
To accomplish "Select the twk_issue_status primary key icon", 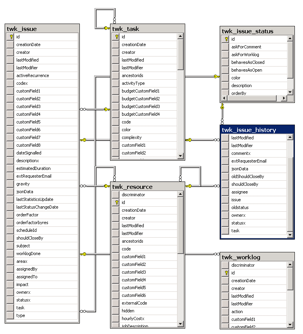I will coord(226,39).
